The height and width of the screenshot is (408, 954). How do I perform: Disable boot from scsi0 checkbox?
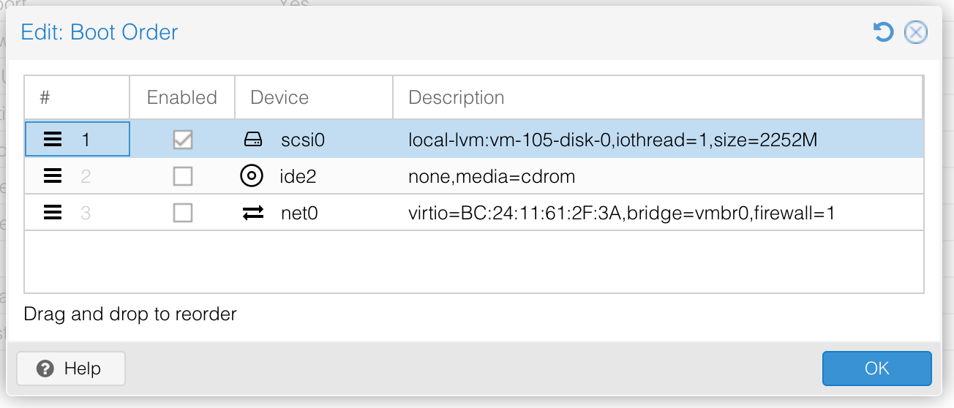182,140
